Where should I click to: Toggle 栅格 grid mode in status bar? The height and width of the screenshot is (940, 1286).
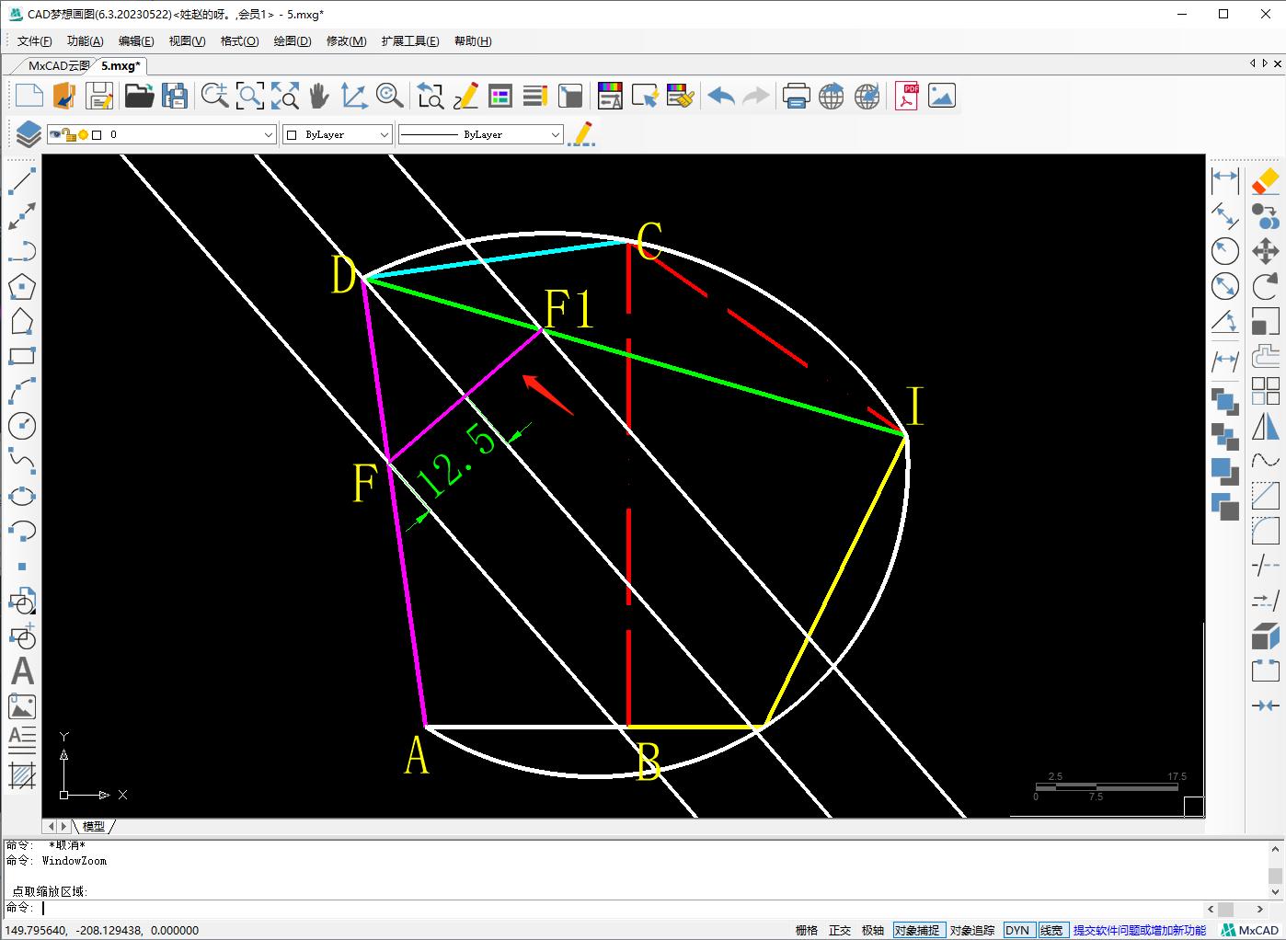pyautogui.click(x=806, y=931)
